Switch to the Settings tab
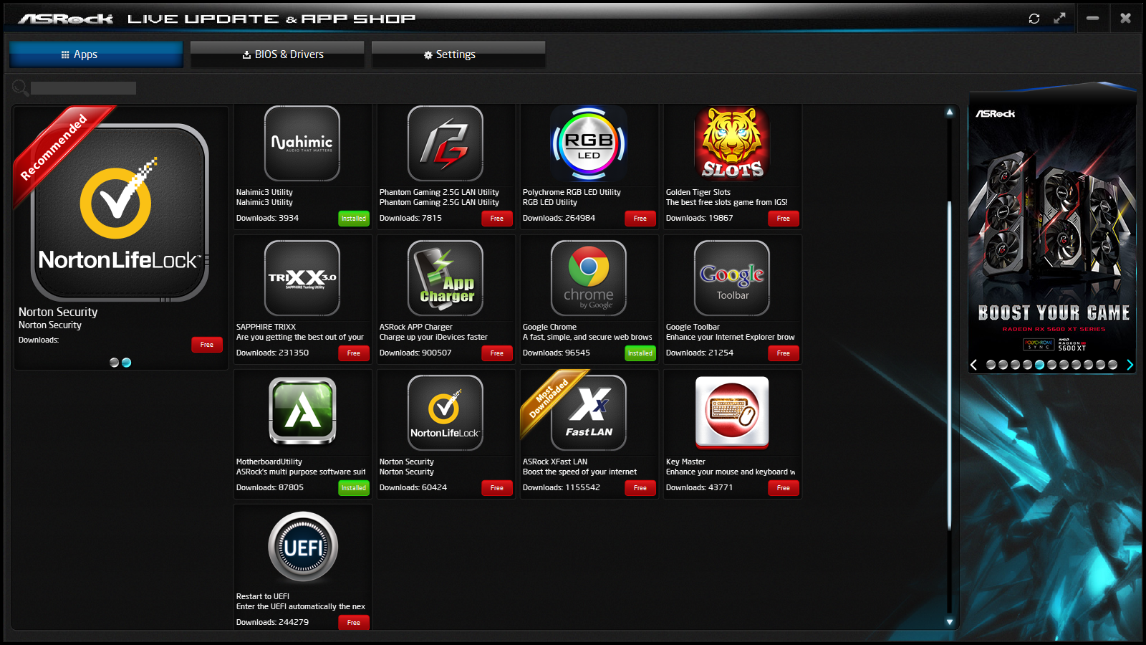The image size is (1146, 645). tap(458, 54)
